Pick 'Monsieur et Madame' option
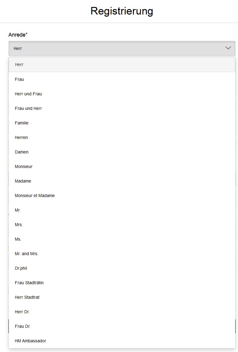The width and height of the screenshot is (238, 352). (122, 196)
